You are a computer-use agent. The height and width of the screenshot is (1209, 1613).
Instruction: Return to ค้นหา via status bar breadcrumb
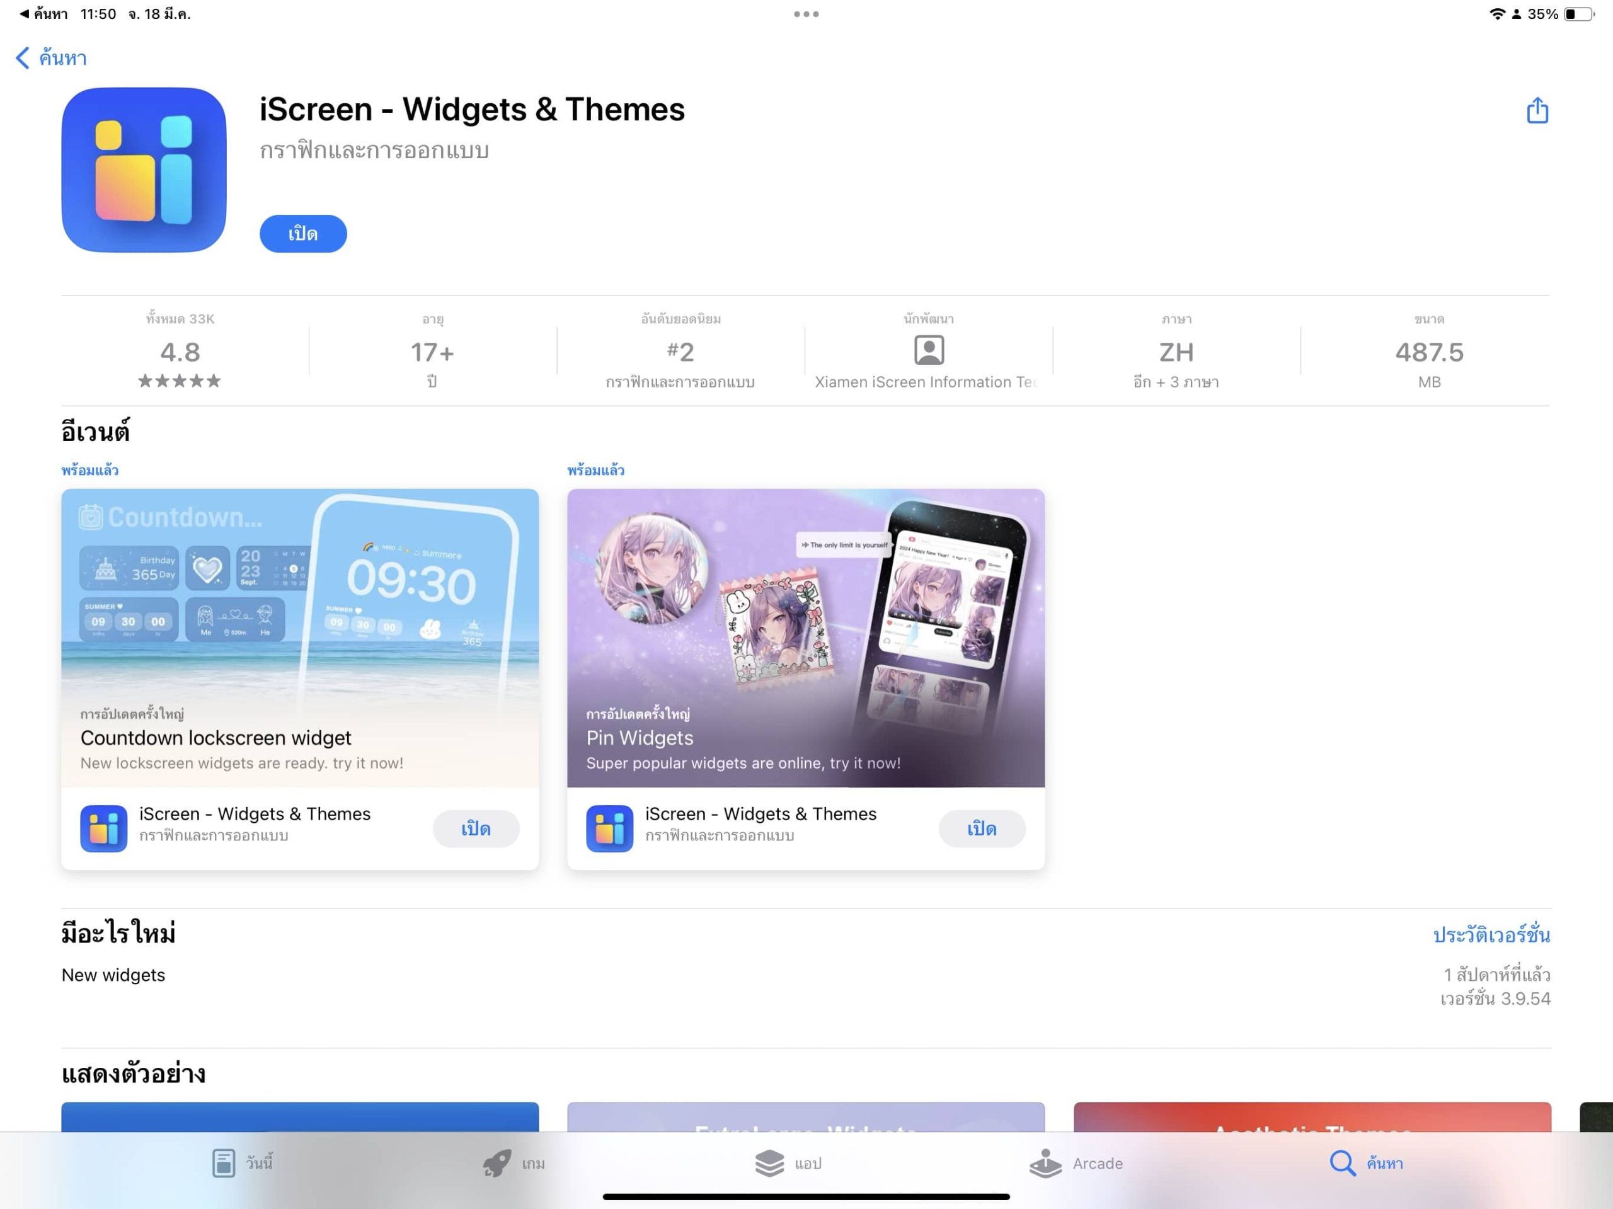click(x=43, y=14)
